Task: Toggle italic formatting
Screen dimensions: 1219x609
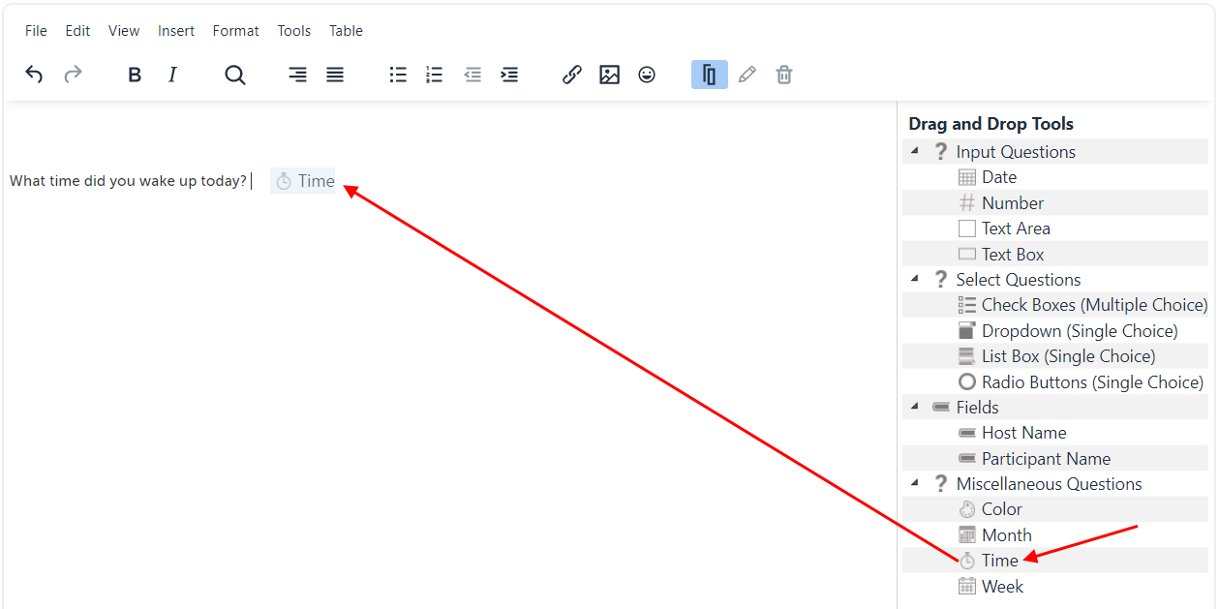Action: 172,75
